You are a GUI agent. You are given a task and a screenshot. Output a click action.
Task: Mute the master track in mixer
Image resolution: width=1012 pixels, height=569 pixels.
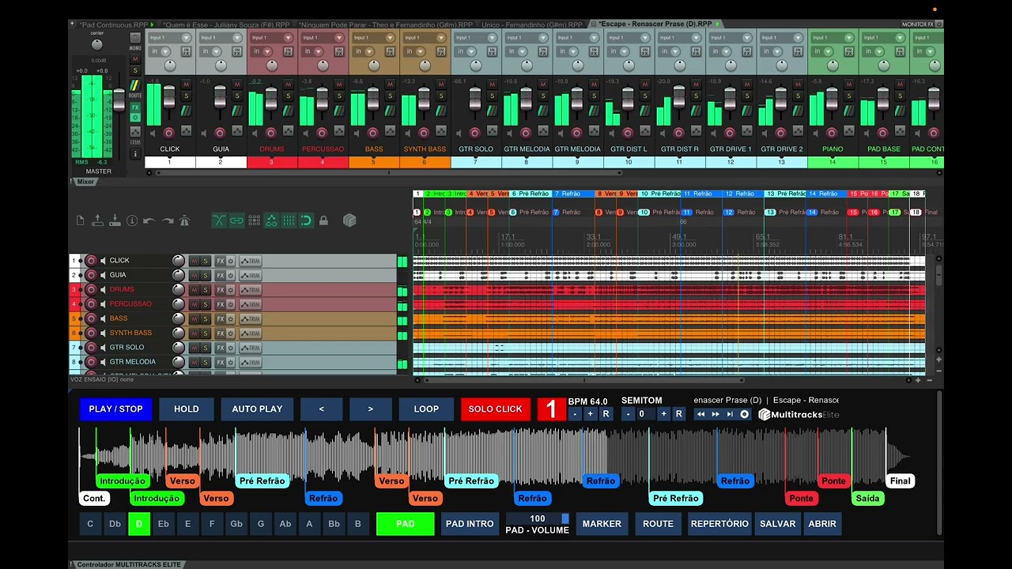point(135,59)
